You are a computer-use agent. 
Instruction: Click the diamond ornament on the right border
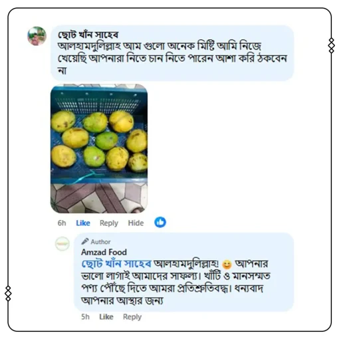331,45
